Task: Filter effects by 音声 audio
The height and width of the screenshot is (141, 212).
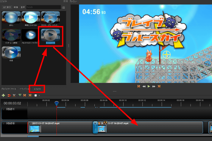Action: (23, 7)
